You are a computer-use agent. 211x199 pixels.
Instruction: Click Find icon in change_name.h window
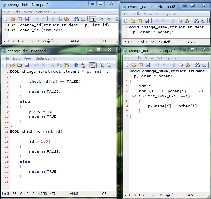(196, 21)
